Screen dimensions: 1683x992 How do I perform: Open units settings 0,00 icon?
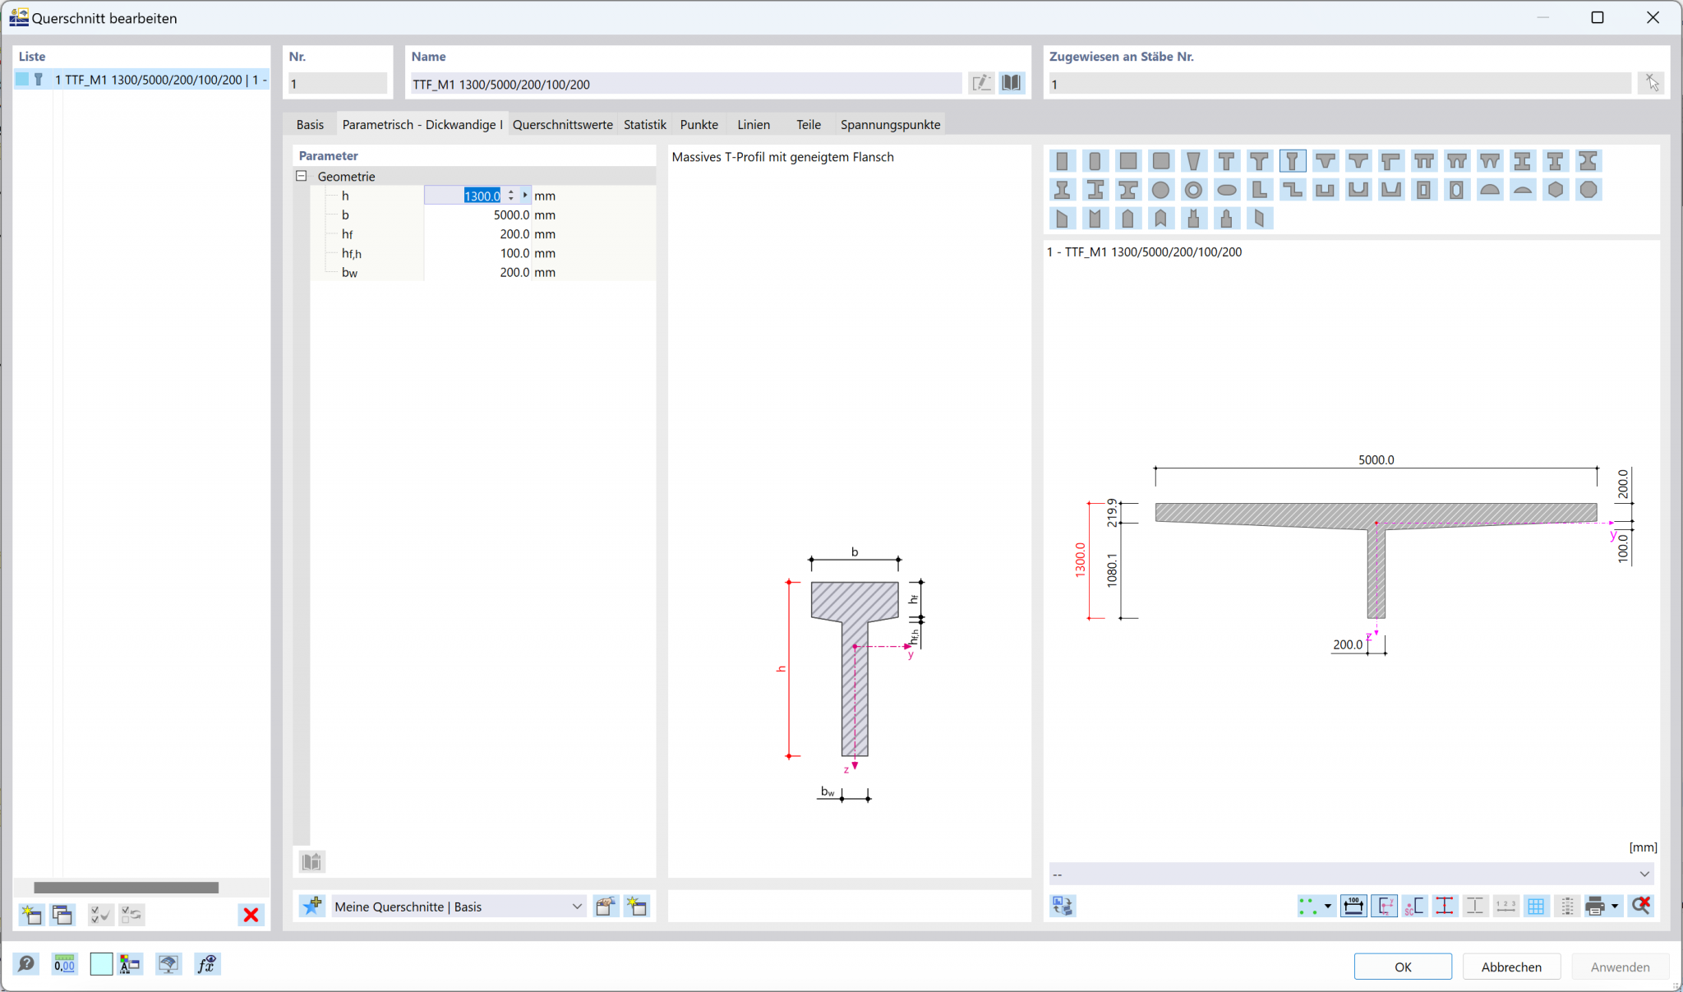click(64, 964)
